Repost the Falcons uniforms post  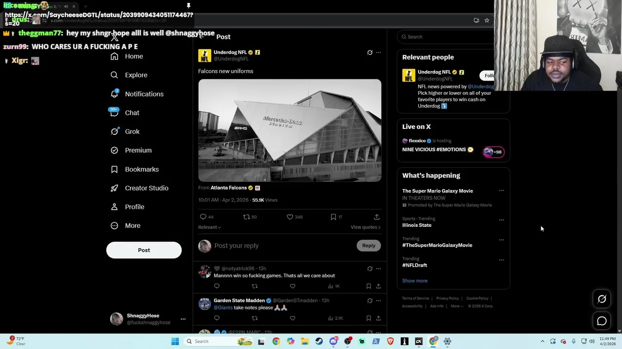(x=246, y=217)
